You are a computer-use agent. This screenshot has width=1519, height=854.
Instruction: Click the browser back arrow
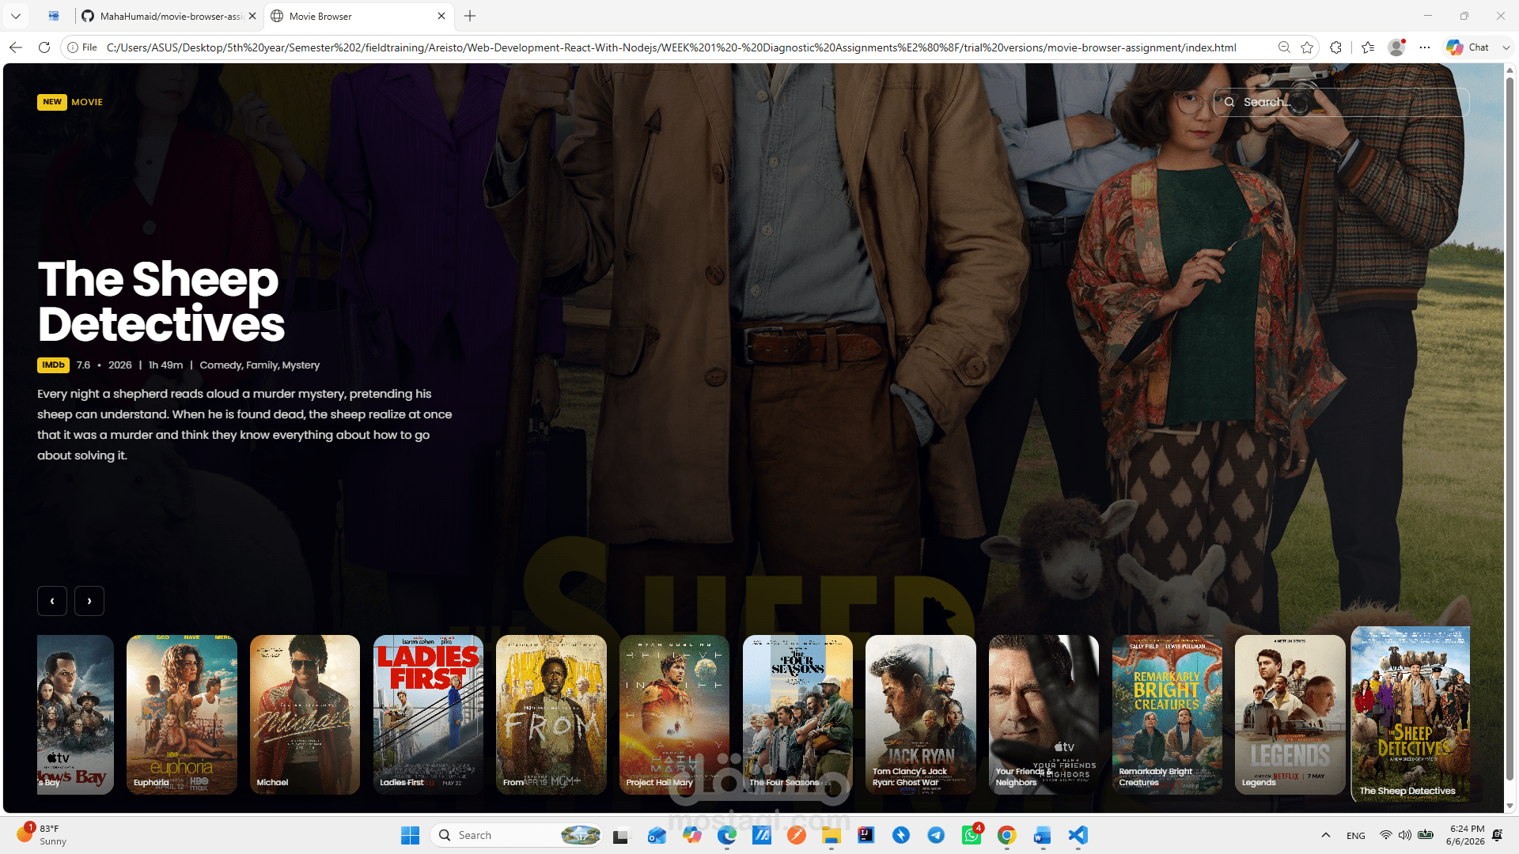(x=16, y=47)
